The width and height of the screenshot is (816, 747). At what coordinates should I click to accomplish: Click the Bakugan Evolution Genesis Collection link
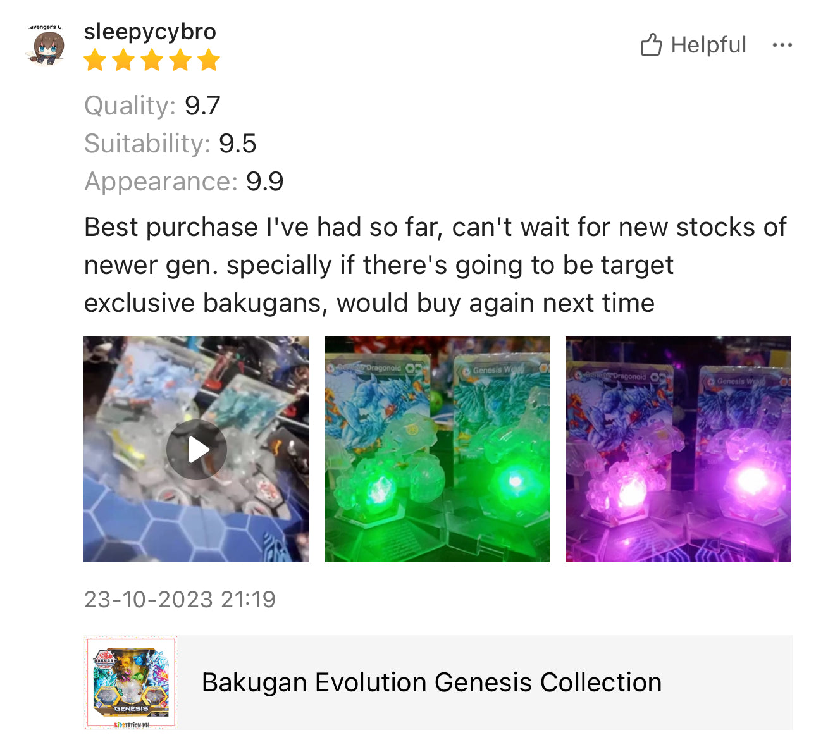tap(431, 682)
